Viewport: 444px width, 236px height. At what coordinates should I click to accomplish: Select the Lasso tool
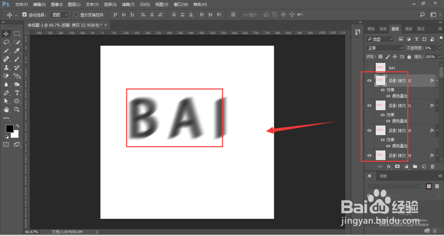point(6,43)
